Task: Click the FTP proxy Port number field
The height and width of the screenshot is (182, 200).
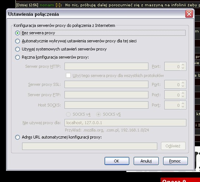Action: [172, 95]
